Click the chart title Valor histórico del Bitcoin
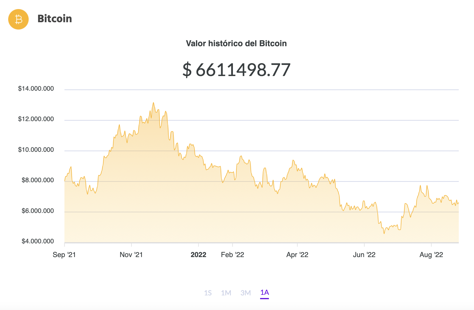 [x=236, y=43]
